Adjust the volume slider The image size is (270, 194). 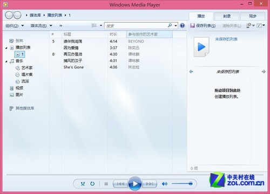(182, 184)
